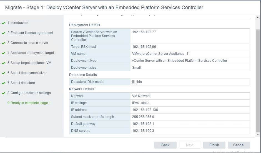Click the Deployment size value Small

tap(136, 68)
